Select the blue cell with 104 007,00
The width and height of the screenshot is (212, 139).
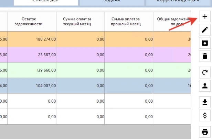click(x=32, y=85)
